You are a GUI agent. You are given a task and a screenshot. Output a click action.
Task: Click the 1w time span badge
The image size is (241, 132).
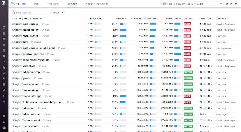coord(164,4)
